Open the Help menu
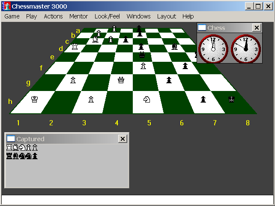Image resolution: width=275 pixels, height=206 pixels. tap(188, 16)
